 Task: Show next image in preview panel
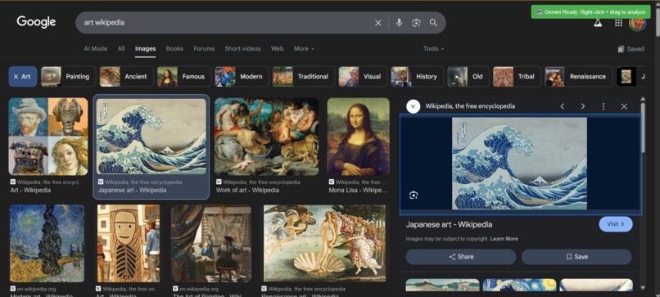pyautogui.click(x=583, y=106)
